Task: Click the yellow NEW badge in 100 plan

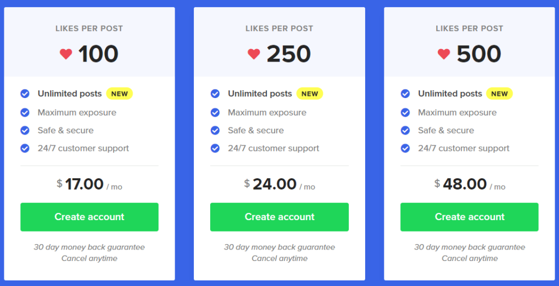Action: [120, 94]
